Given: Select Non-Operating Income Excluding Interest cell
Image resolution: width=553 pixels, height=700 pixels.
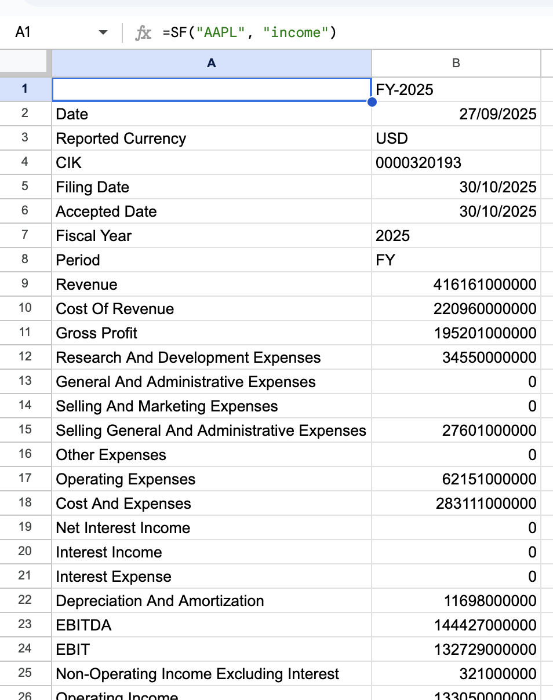Looking at the screenshot, I should [x=212, y=673].
